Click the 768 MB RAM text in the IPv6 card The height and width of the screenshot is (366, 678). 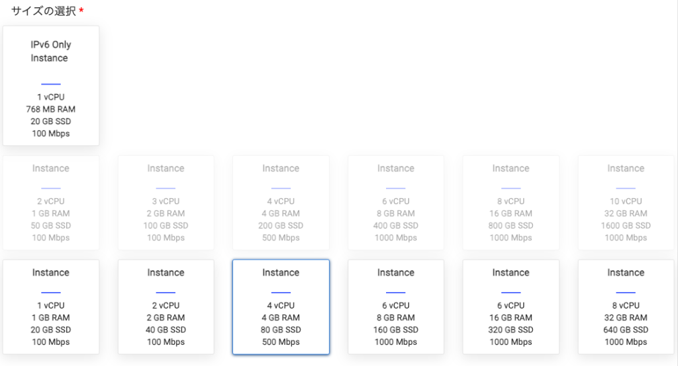click(x=51, y=109)
